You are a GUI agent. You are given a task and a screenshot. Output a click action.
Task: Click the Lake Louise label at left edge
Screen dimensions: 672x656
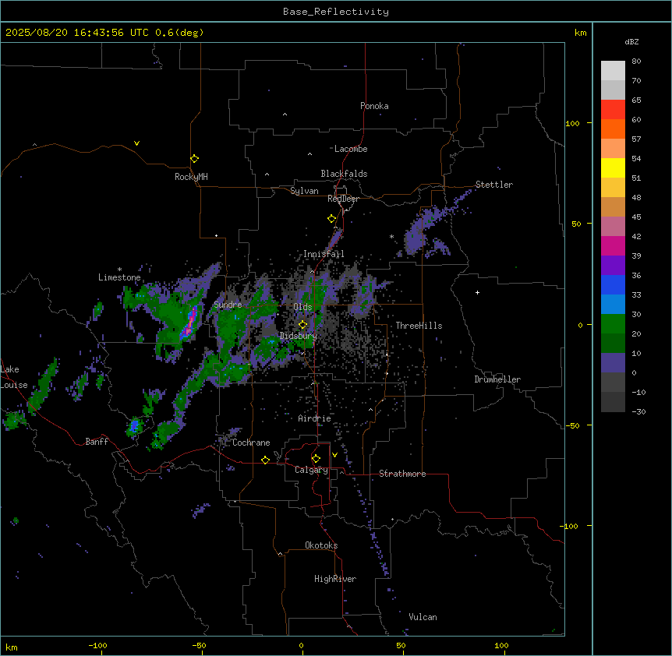pos(12,377)
